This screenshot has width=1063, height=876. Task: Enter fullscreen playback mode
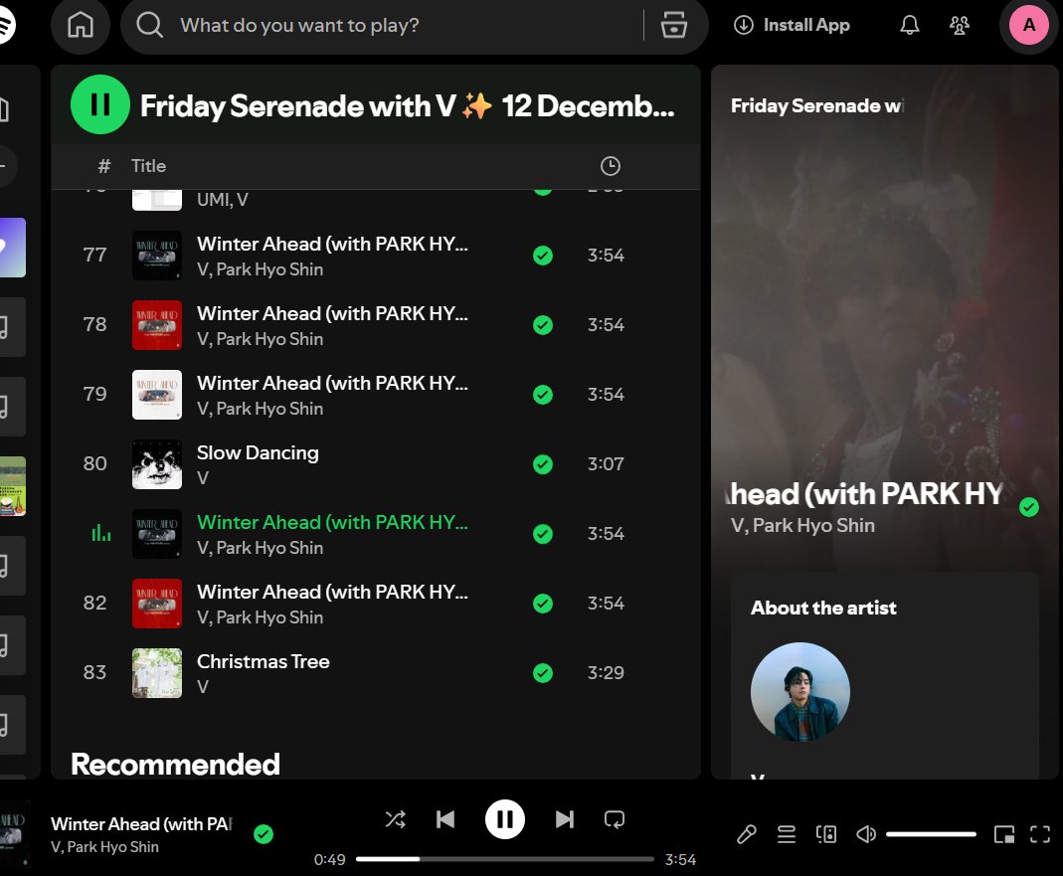[x=1040, y=834]
